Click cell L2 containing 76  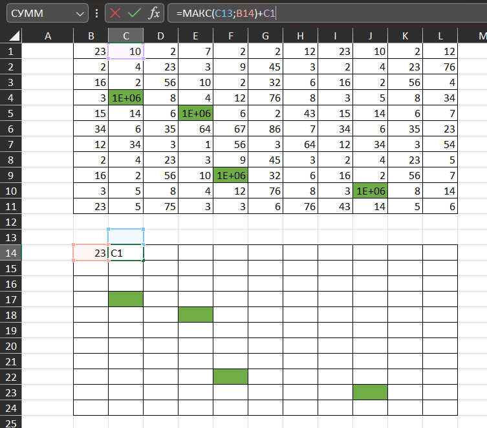440,67
